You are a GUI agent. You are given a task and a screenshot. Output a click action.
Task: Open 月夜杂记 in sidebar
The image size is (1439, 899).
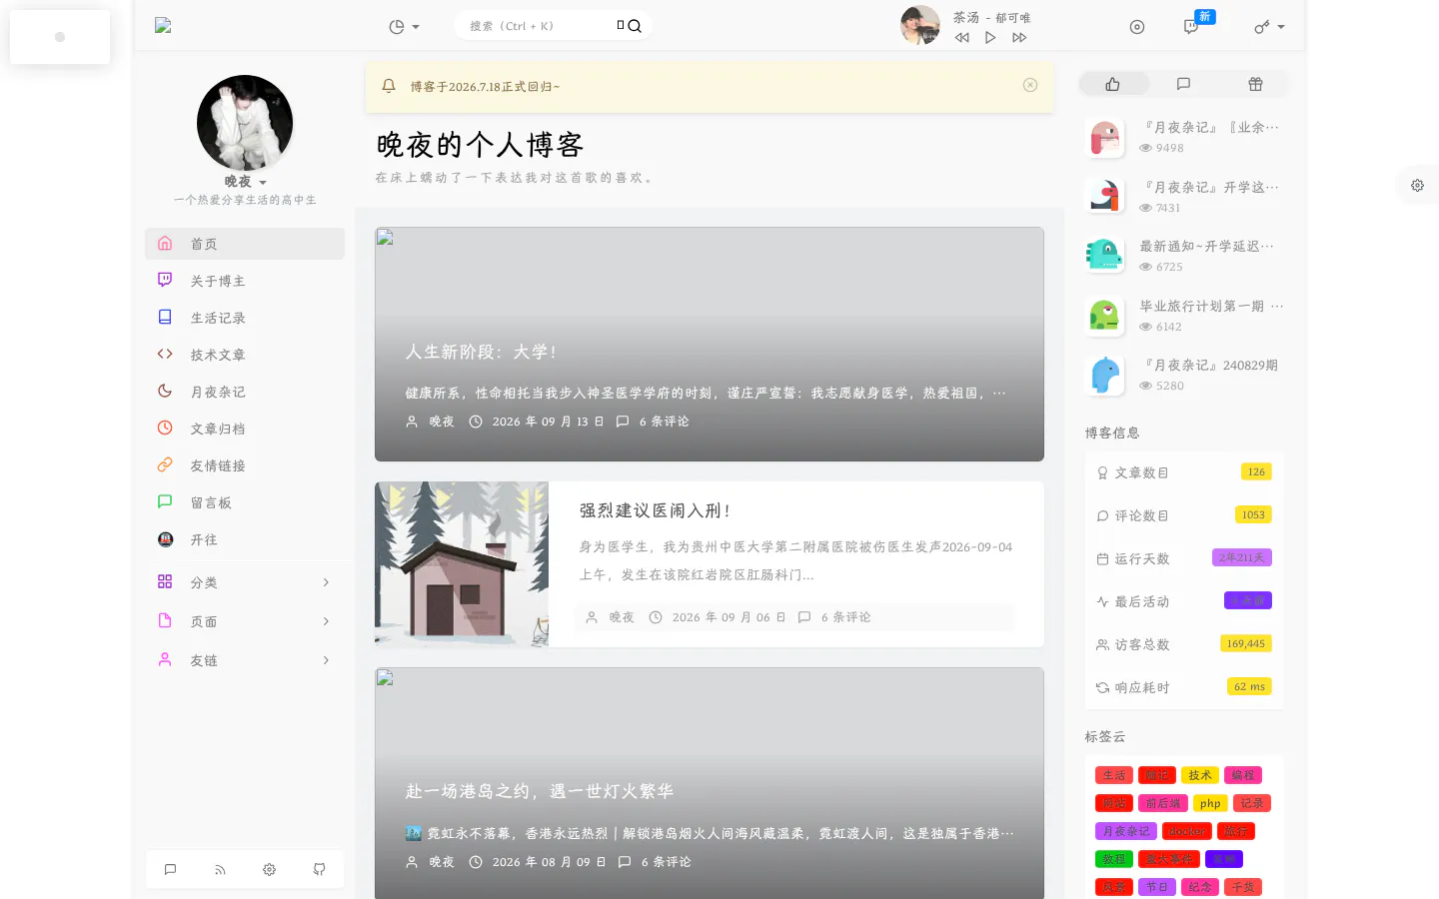coord(245,392)
